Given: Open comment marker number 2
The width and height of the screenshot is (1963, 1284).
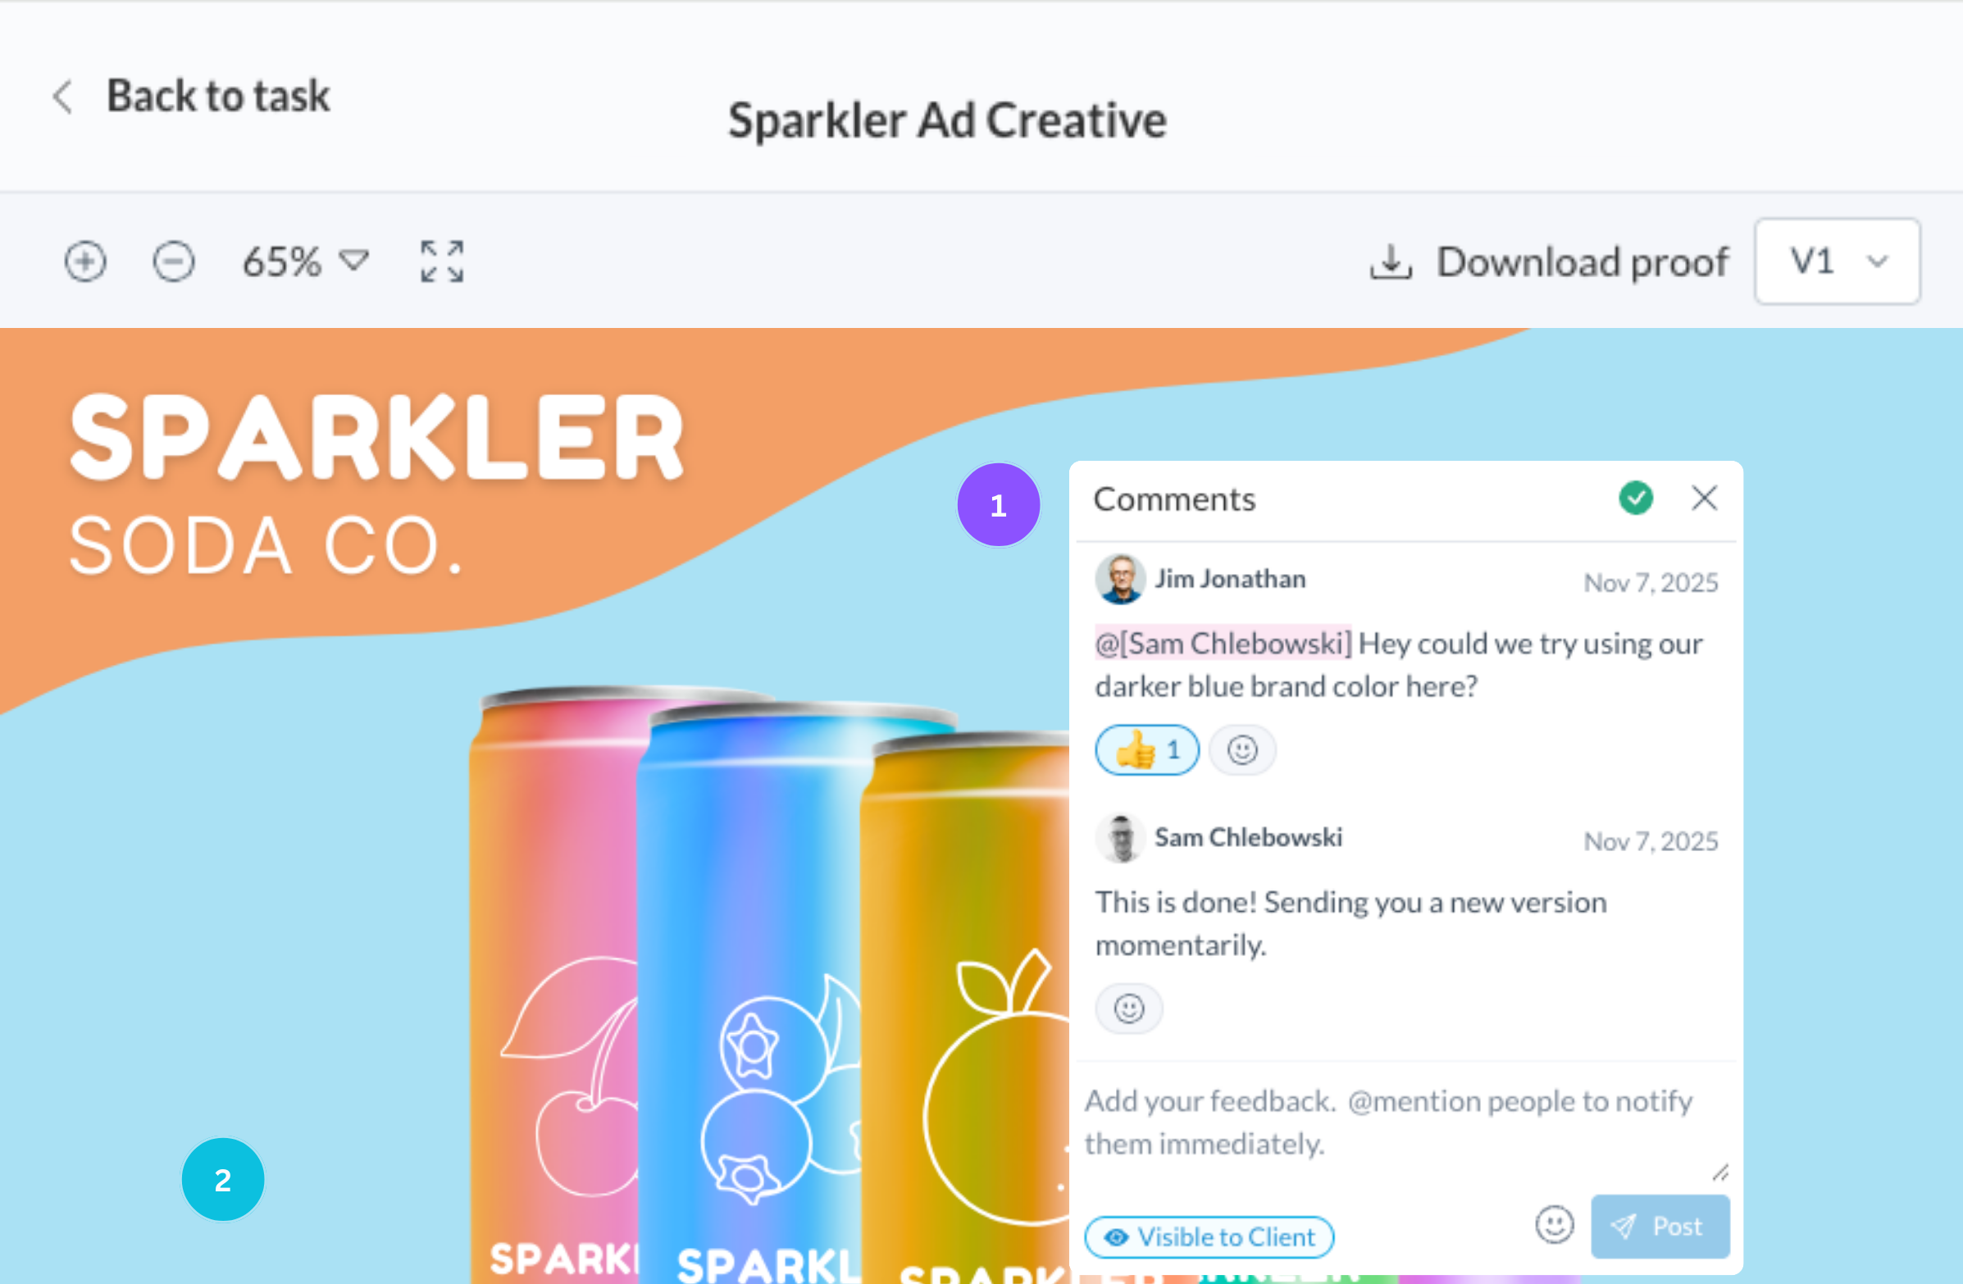Looking at the screenshot, I should (x=223, y=1180).
